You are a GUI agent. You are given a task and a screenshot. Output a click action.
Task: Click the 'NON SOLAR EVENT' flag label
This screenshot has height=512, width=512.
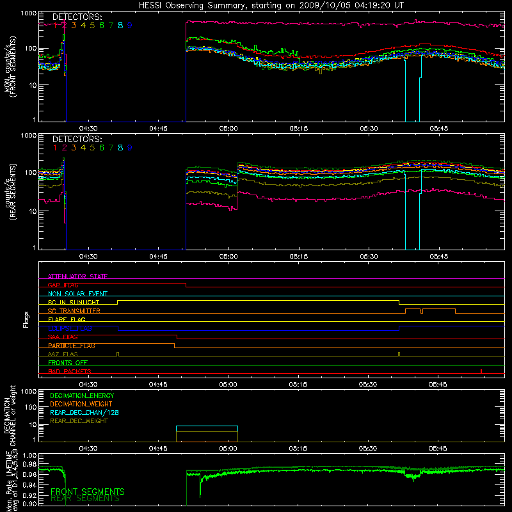[77, 294]
